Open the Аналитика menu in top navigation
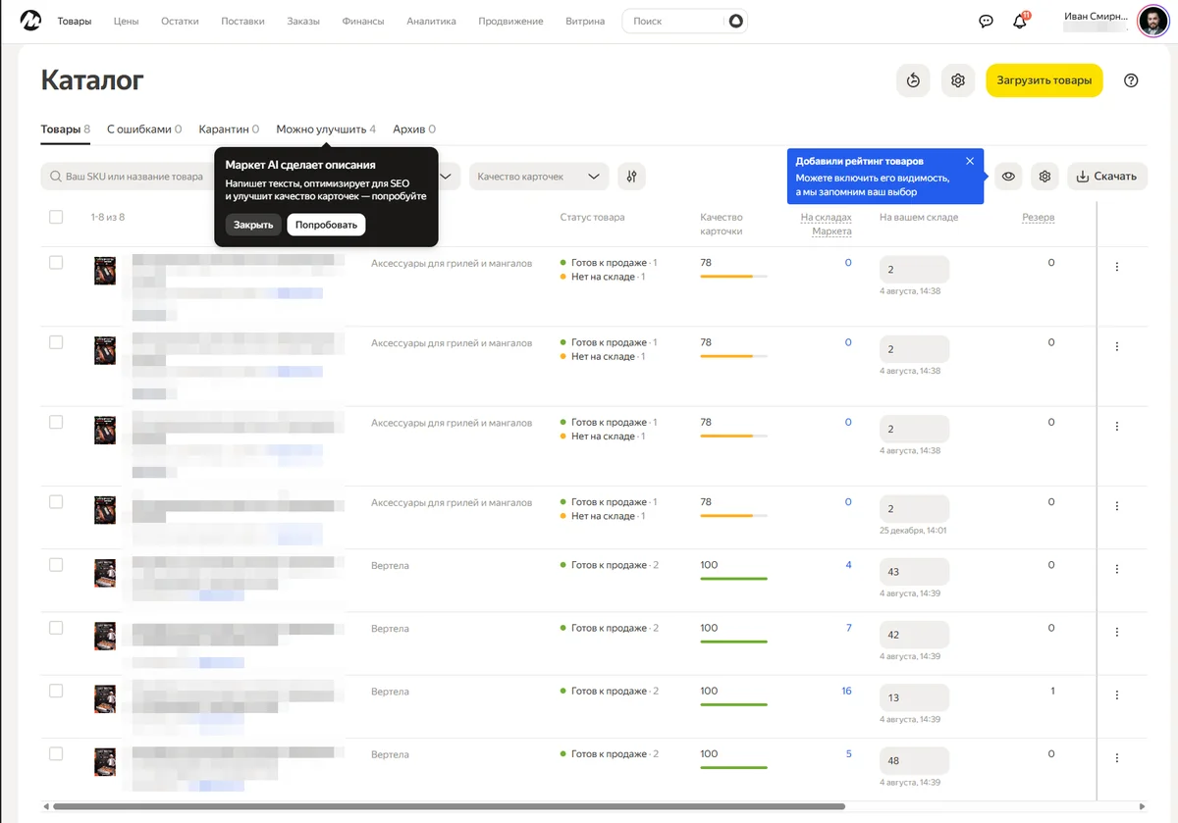The height and width of the screenshot is (823, 1178). click(431, 21)
